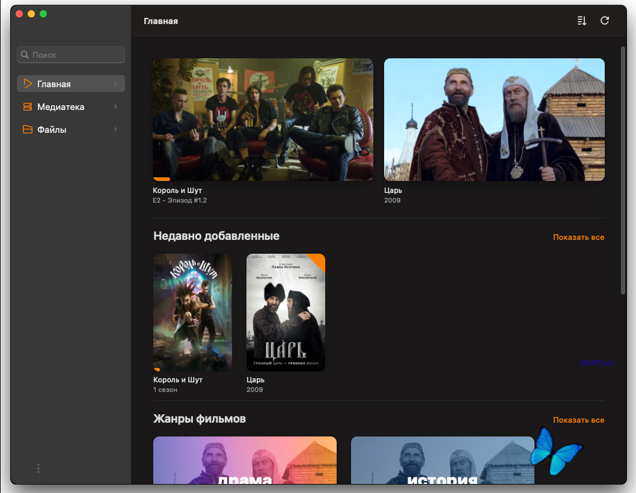Open the Царь banner thumbnail

pyautogui.click(x=495, y=119)
